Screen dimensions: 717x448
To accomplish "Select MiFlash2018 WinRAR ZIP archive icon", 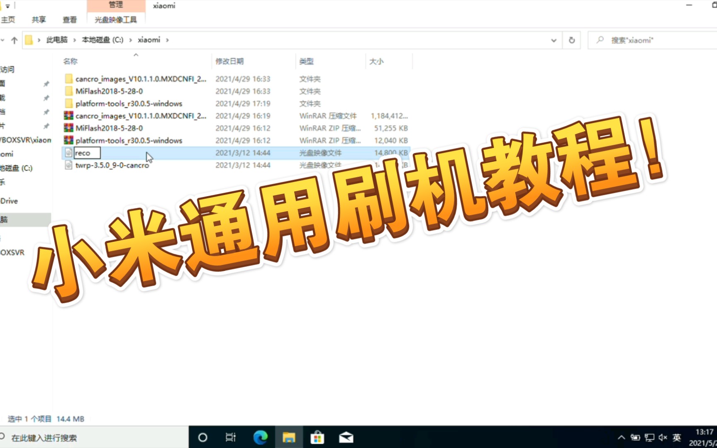I will coord(69,128).
